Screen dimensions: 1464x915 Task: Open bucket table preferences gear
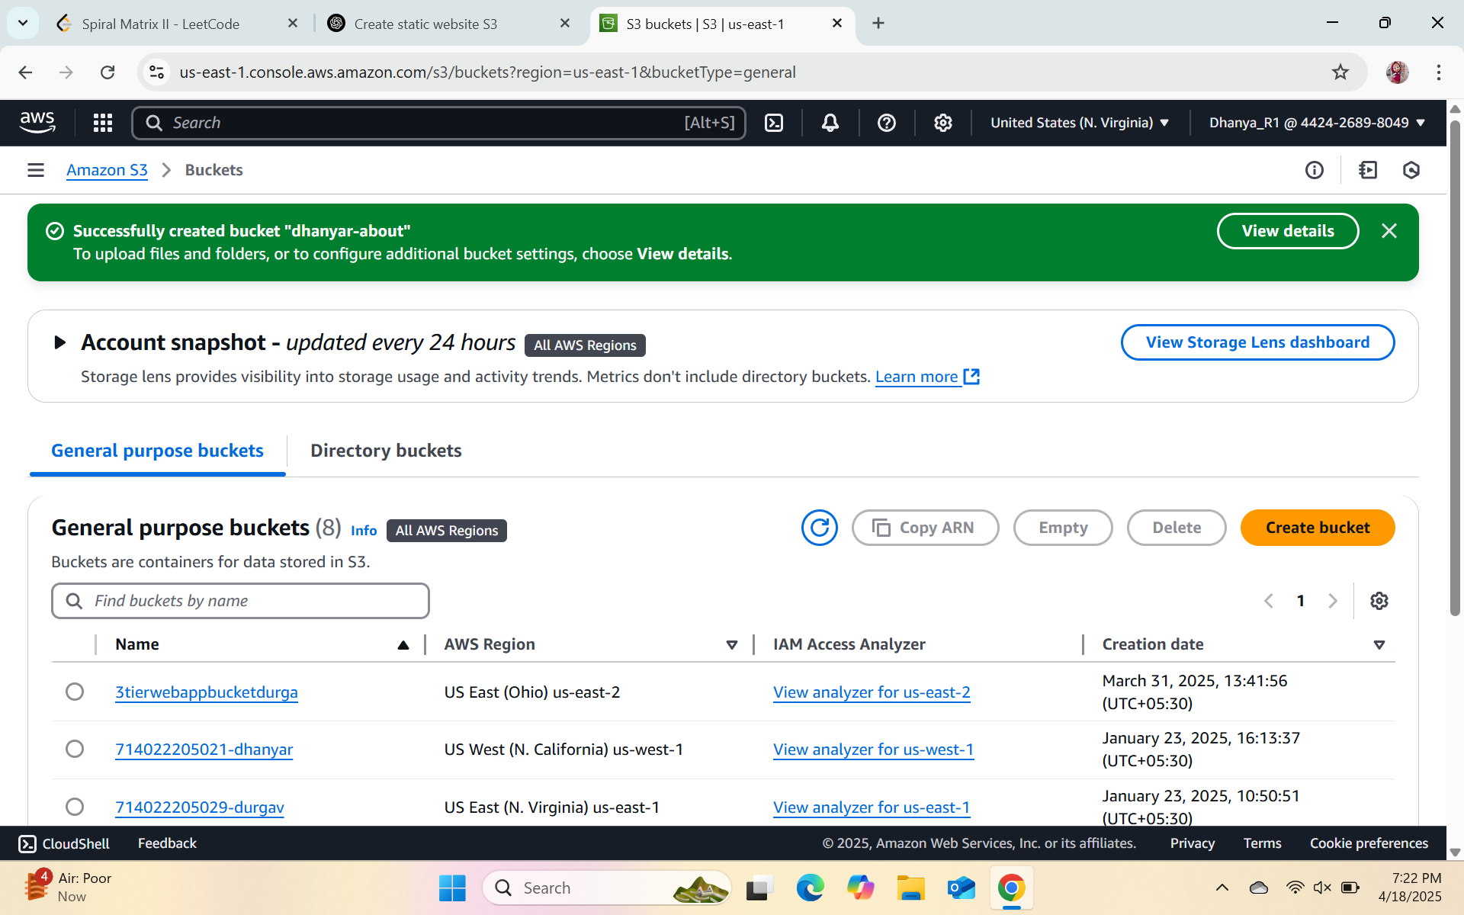click(x=1379, y=601)
